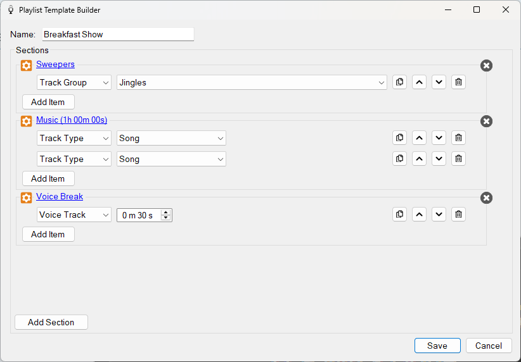Decrease the voice track duration

click(x=165, y=218)
